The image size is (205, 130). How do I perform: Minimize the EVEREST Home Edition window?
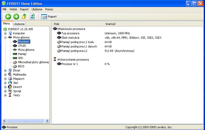[189, 4]
